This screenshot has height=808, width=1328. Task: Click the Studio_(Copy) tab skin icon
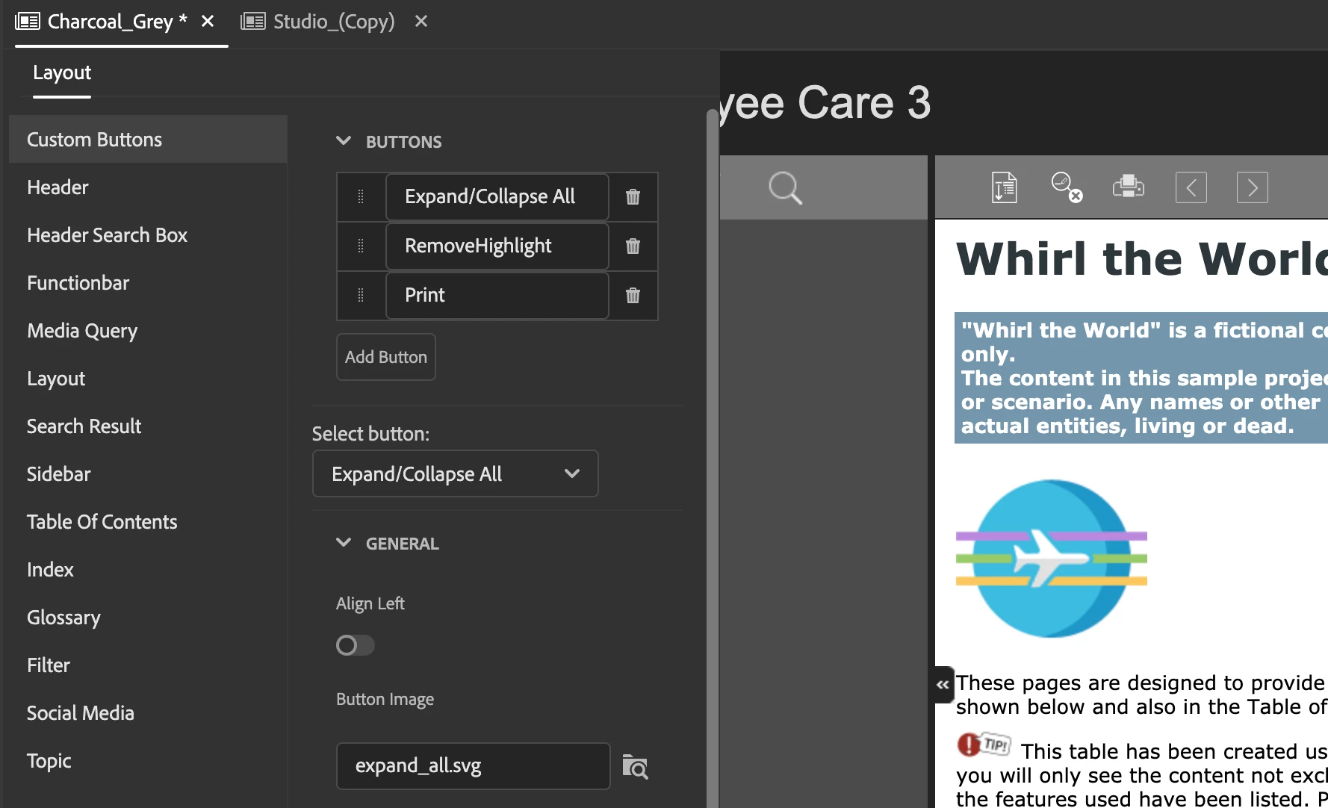click(253, 21)
